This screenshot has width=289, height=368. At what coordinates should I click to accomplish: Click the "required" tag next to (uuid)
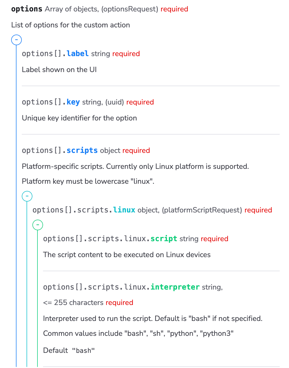pos(140,102)
